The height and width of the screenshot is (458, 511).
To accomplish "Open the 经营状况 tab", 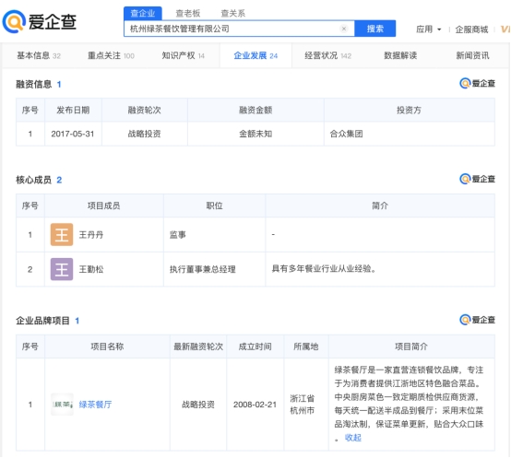I will pos(327,55).
